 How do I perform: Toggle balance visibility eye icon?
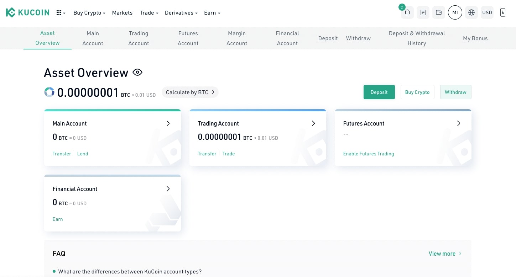pos(137,73)
